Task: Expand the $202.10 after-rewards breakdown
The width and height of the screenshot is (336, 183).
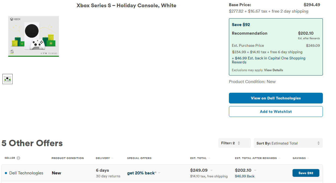Action: [255, 170]
